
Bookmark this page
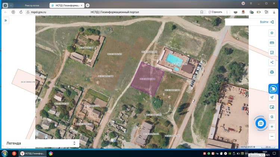point(202,12)
